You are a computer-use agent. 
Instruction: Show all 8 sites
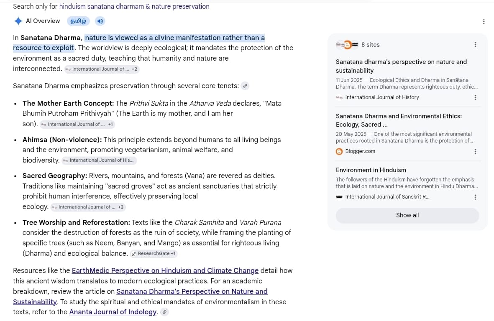pyautogui.click(x=407, y=215)
